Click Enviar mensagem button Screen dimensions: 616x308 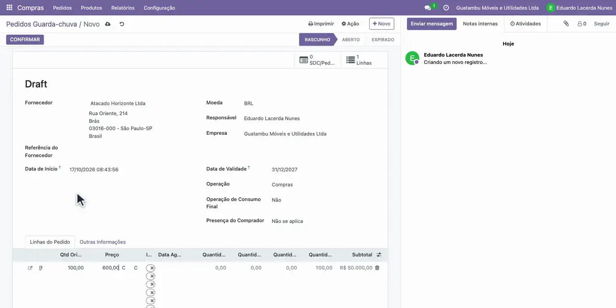tap(432, 24)
